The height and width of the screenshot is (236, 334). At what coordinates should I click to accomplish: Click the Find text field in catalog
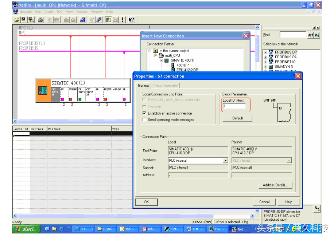(292, 35)
